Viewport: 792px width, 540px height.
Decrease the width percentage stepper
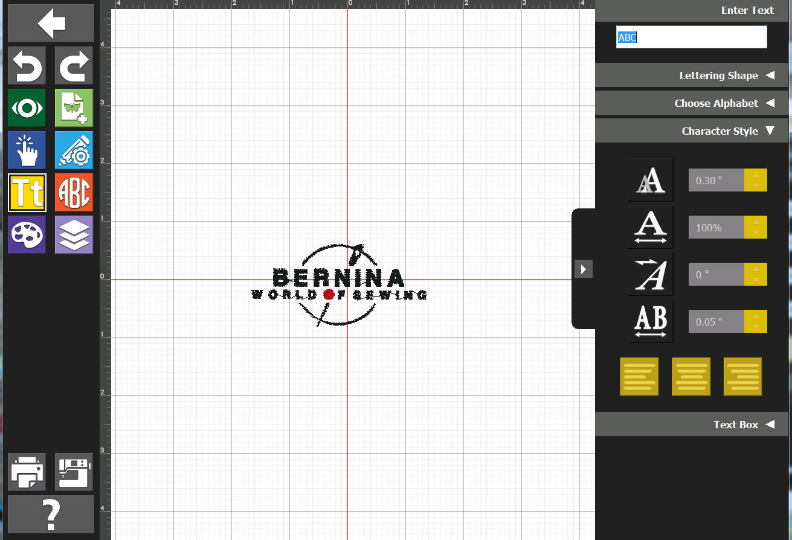756,233
